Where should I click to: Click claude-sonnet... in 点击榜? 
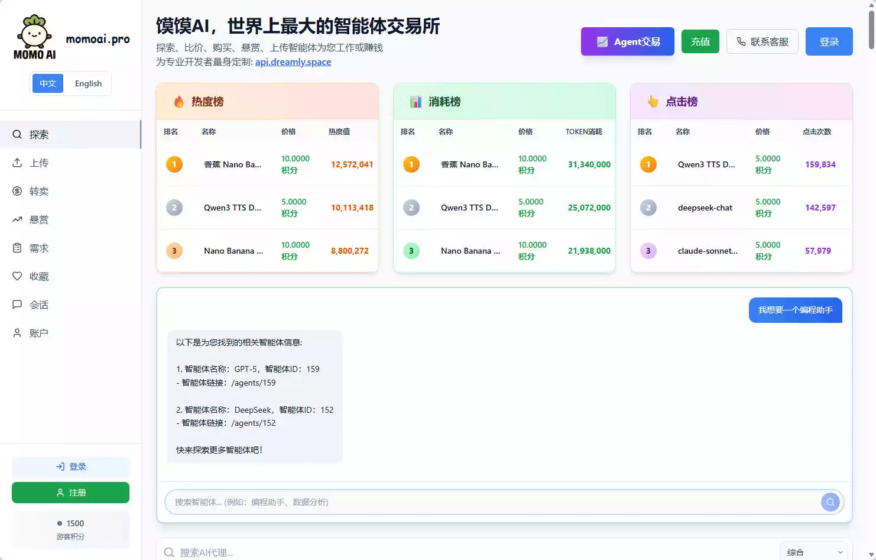click(708, 251)
